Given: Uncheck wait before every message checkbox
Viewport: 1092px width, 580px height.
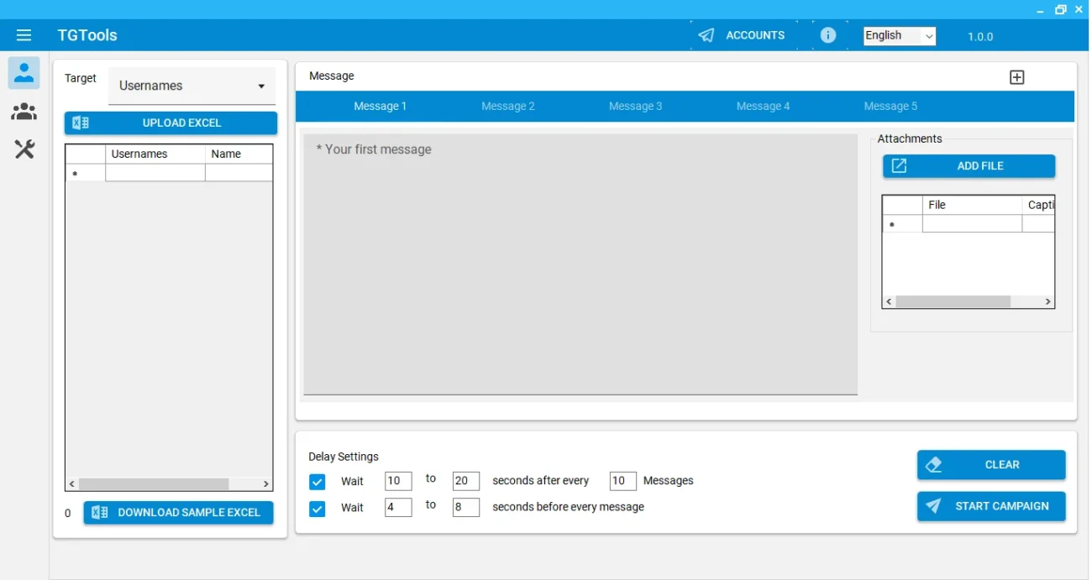Looking at the screenshot, I should (317, 509).
